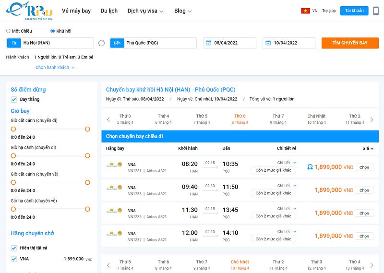Click the Phú Quốc (PQC) destination field
384x273 pixels.
tap(153, 43)
